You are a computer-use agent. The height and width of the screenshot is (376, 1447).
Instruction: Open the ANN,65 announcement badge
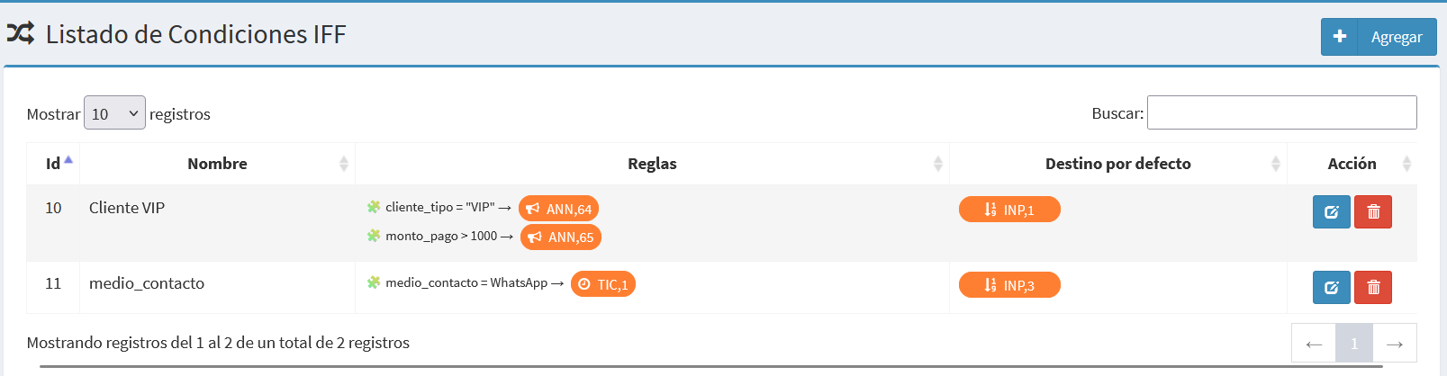561,237
